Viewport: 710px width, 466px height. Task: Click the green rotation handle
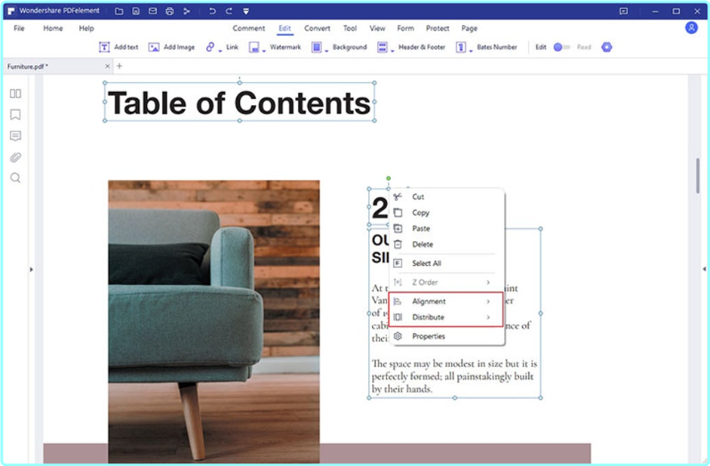coord(389,179)
